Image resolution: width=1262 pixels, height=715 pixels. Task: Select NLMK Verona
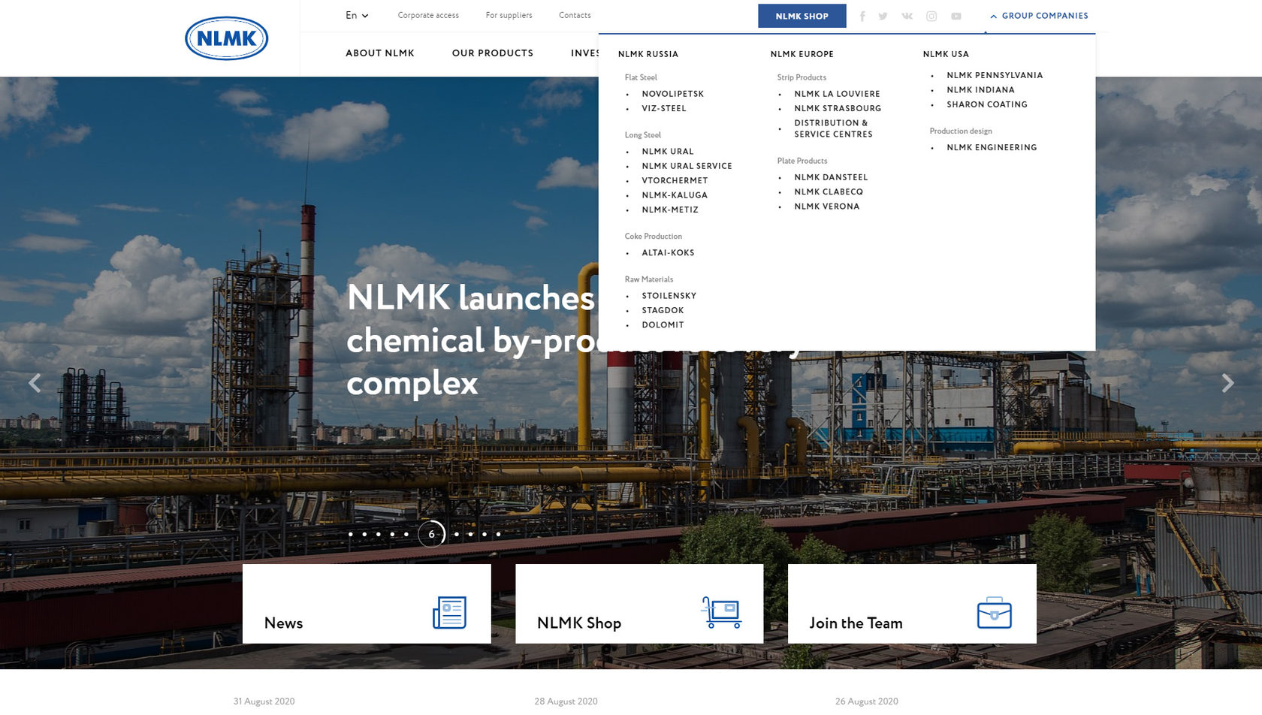826,207
